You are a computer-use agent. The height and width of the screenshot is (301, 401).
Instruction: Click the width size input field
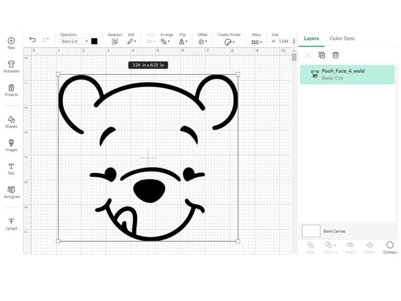(x=284, y=41)
